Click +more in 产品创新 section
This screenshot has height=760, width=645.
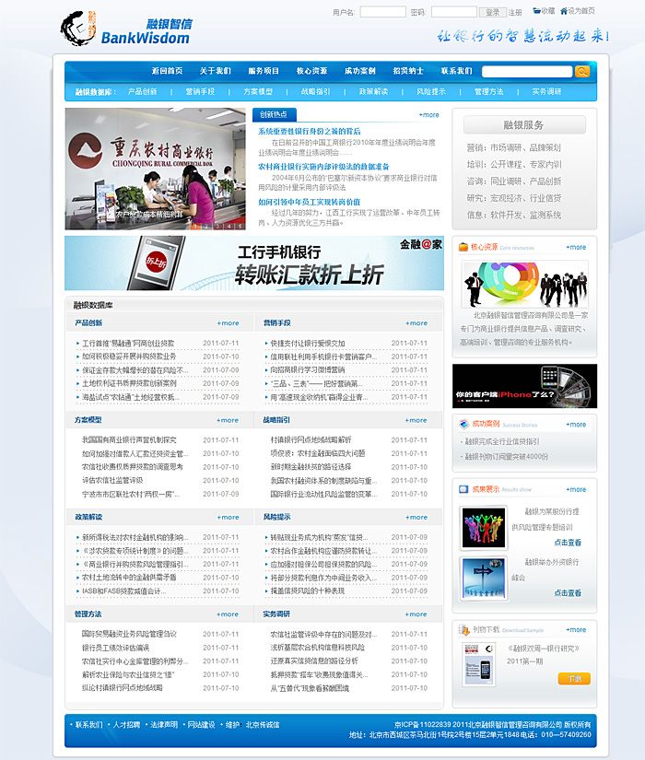pos(228,323)
